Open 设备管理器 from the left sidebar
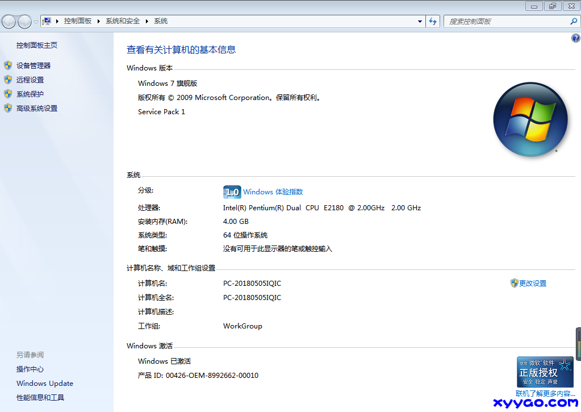This screenshot has height=412, width=581. pyautogui.click(x=34, y=66)
